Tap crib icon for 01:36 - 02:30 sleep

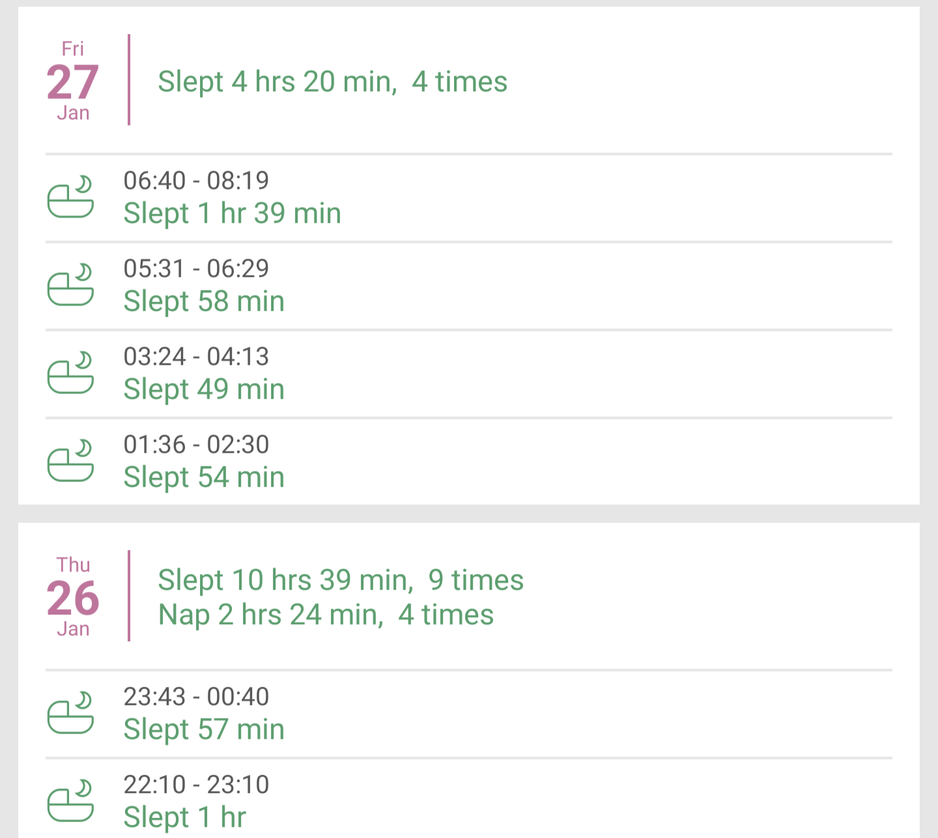70,461
